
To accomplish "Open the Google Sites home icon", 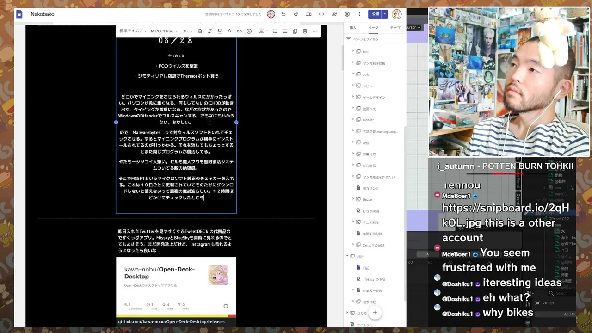I will [x=19, y=14].
